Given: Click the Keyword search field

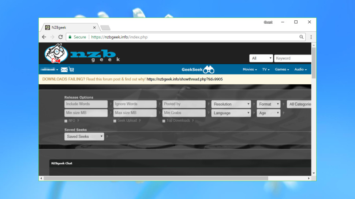Looking at the screenshot, I should tap(292, 58).
